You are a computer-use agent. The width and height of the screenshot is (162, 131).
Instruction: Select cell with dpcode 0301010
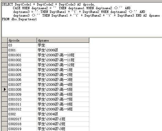coord(22,99)
